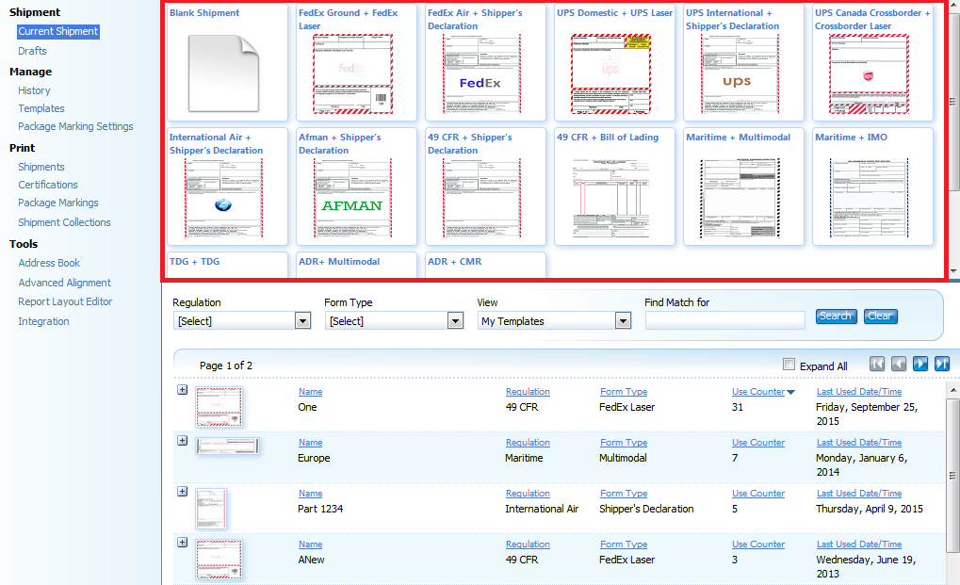Select the Blank Shipment template icon
Screen dimensions: 960x585
[x=222, y=73]
